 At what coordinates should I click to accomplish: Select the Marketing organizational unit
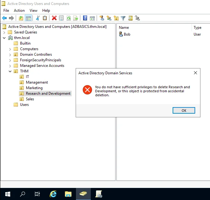[x=34, y=88]
